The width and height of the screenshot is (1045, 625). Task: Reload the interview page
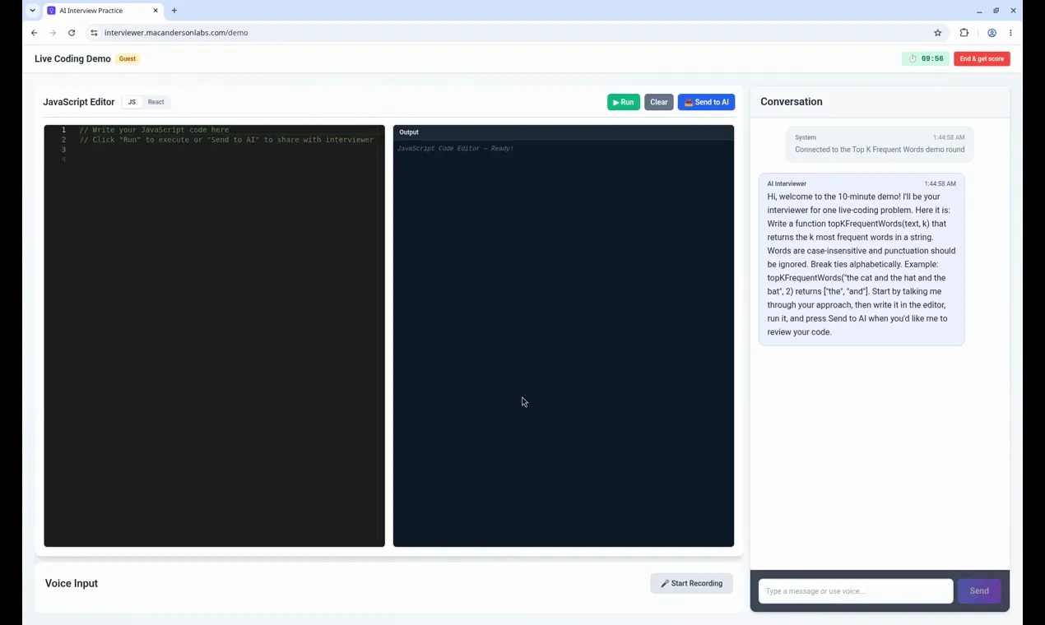coord(72,33)
